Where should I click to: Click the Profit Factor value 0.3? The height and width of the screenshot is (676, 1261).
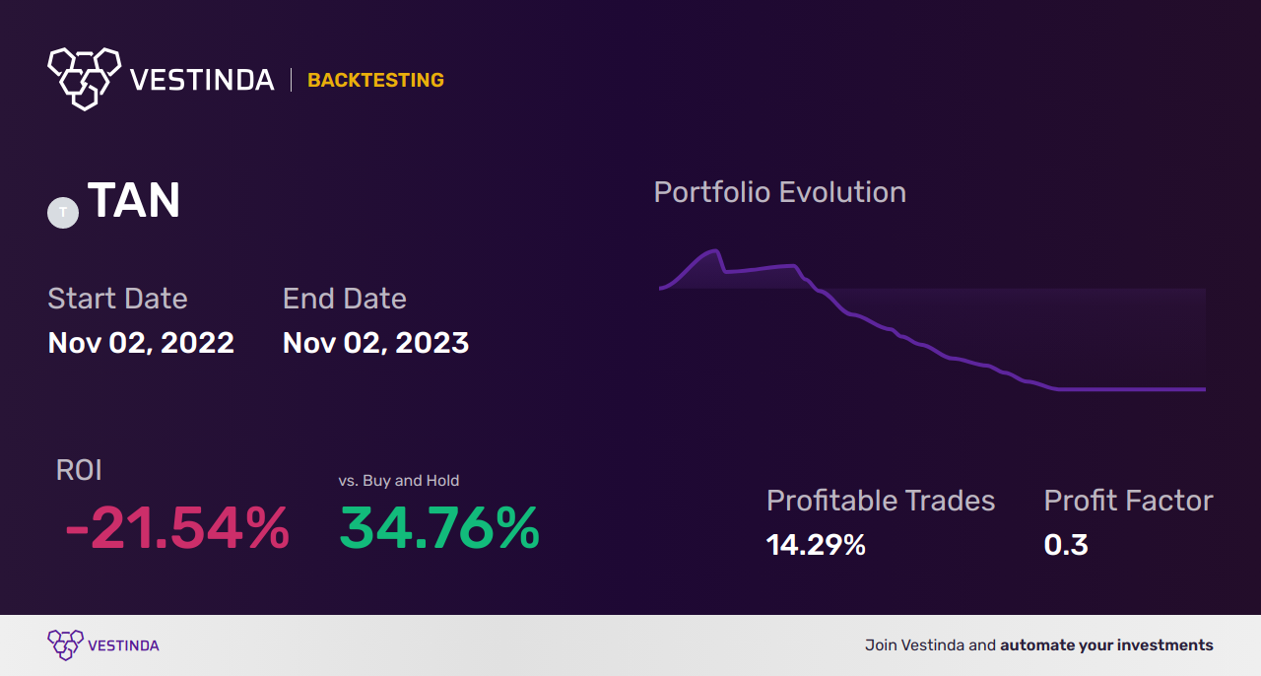(x=1066, y=545)
